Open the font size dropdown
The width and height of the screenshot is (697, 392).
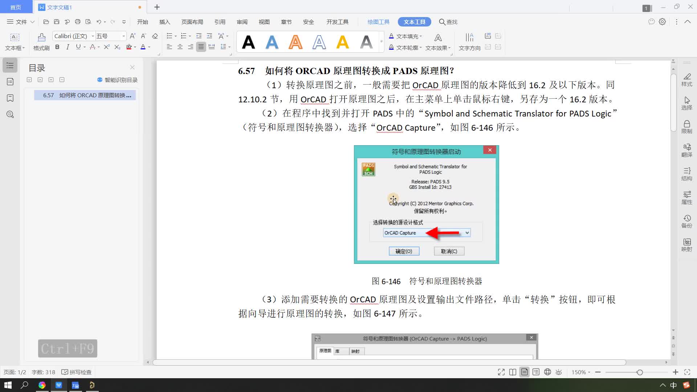click(123, 36)
